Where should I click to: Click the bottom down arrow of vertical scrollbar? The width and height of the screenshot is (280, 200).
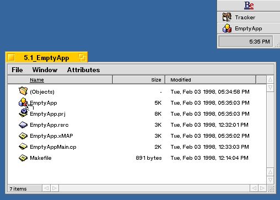pos(270,180)
